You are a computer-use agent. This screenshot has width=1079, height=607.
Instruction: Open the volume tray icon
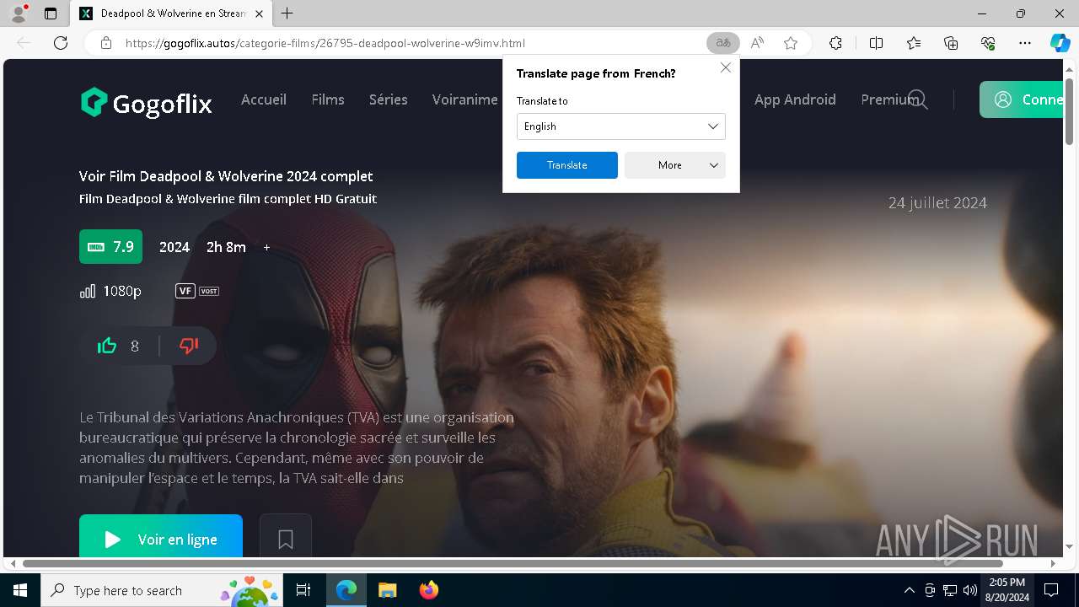click(970, 590)
